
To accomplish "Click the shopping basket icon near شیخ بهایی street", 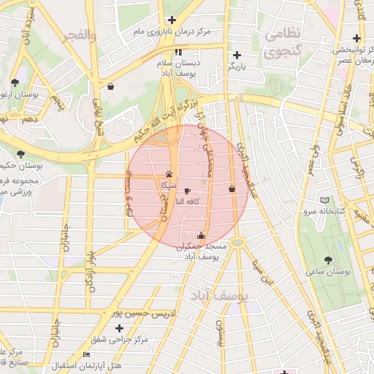I will tap(110, 86).
